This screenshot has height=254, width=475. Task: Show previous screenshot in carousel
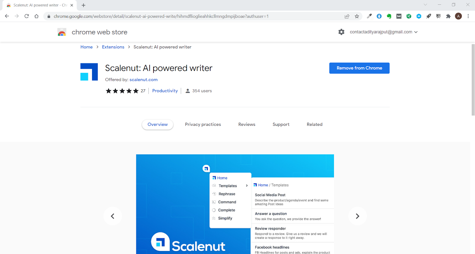pos(113,216)
